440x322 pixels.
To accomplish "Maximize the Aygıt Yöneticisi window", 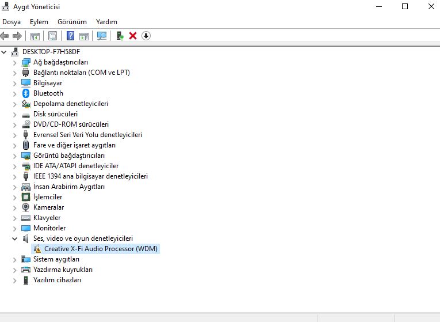I will point(405,6).
